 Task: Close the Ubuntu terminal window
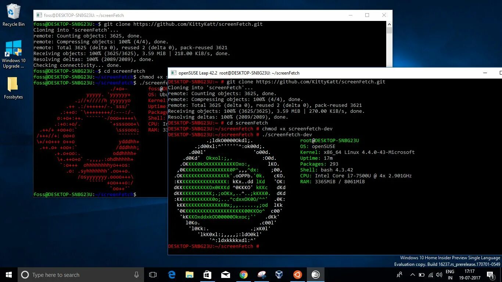[384, 15]
